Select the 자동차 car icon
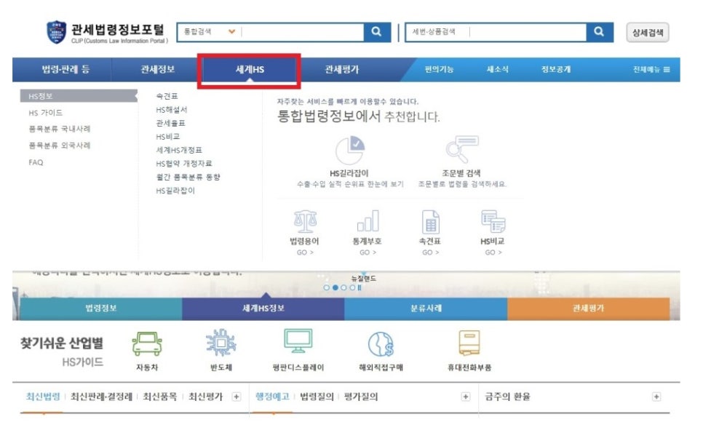Image resolution: width=703 pixels, height=430 pixels. coord(147,344)
